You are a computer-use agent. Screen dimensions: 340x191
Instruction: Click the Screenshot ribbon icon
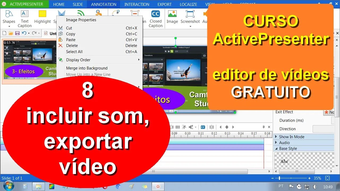tap(190, 14)
